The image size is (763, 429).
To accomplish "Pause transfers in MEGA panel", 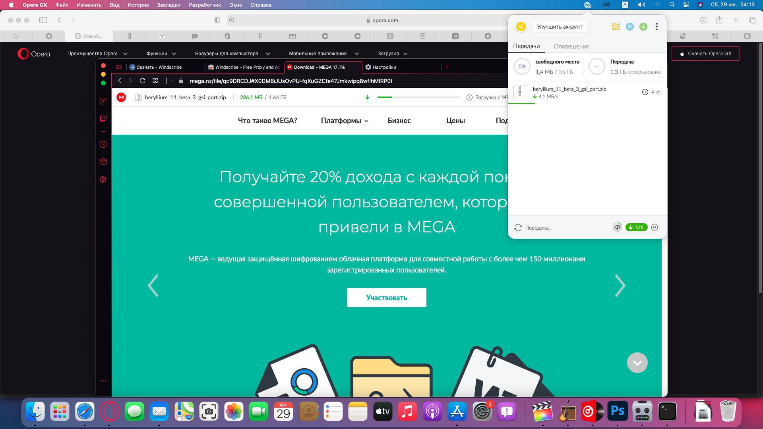I will click(655, 227).
